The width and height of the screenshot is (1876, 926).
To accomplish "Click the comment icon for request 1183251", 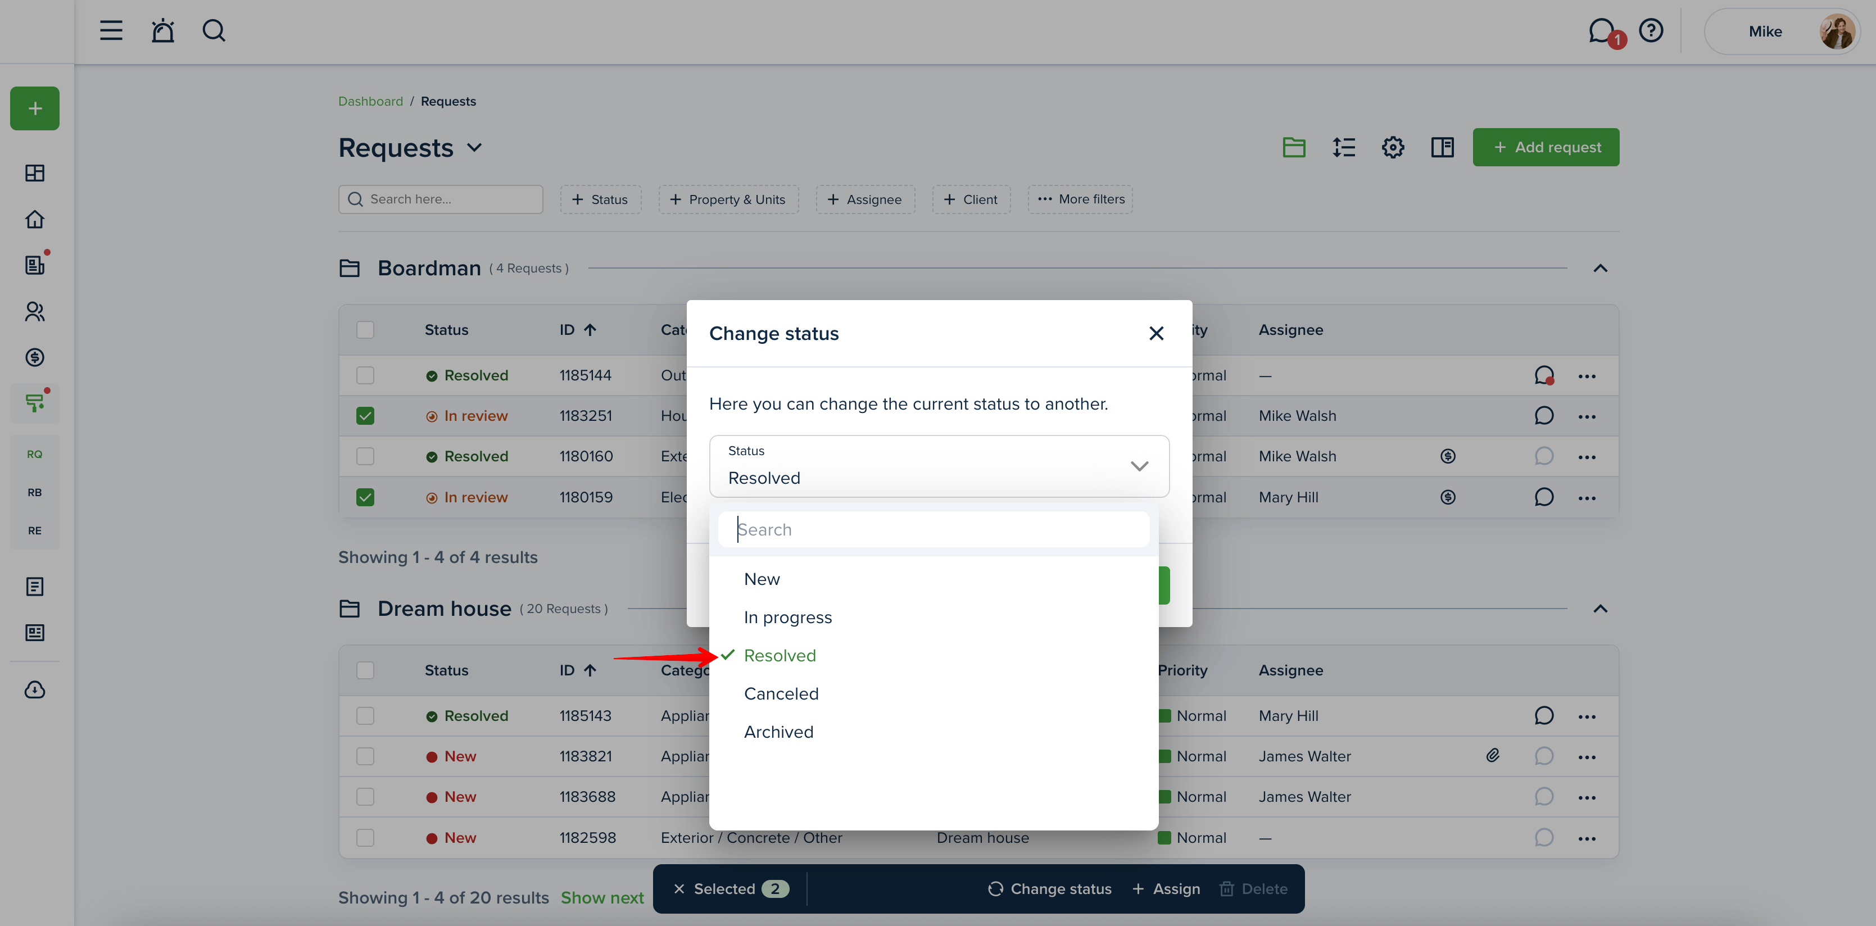I will [x=1543, y=416].
